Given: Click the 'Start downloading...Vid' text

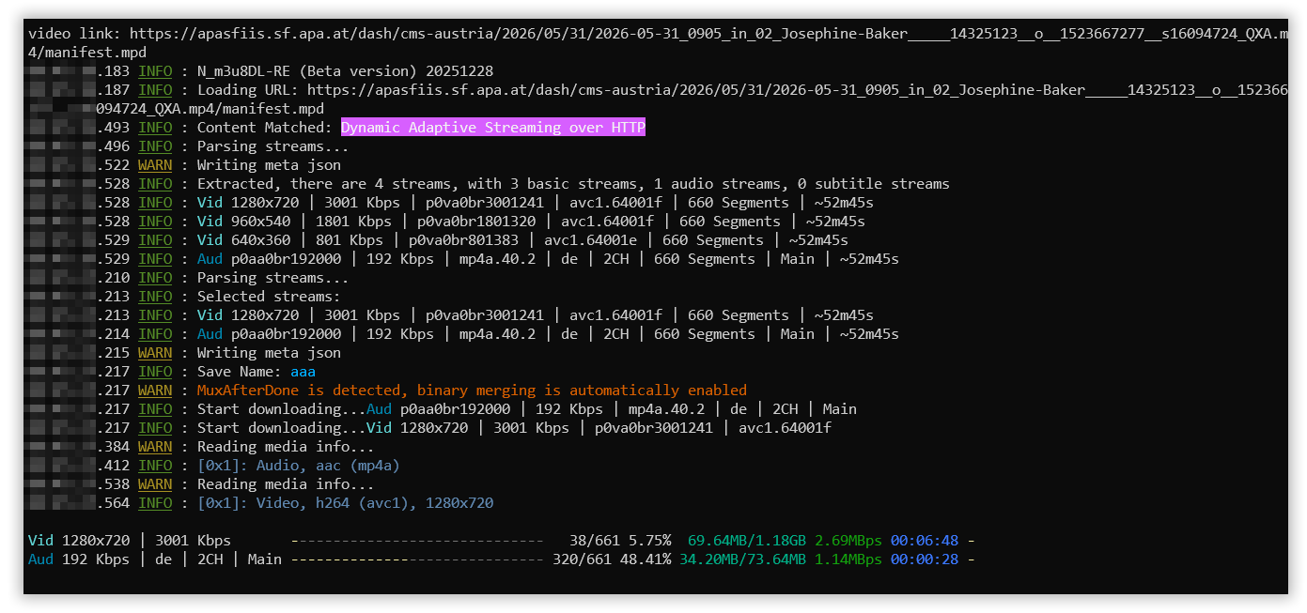Looking at the screenshot, I should (294, 428).
